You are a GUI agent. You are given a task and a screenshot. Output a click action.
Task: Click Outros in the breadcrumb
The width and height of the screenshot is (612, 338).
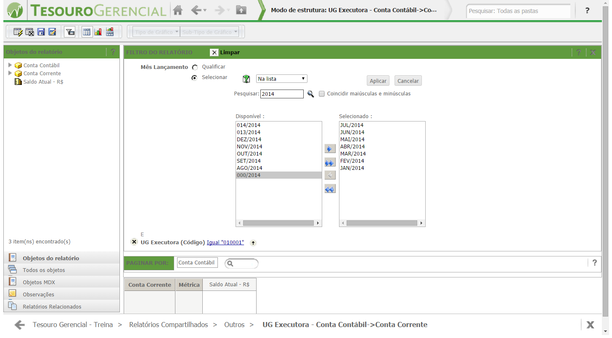(x=234, y=325)
